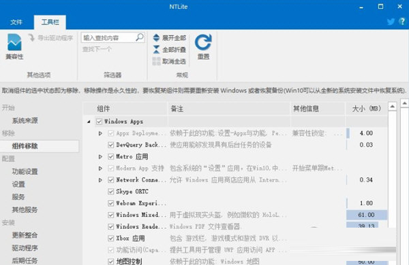This screenshot has height=265, width=409.
Task: Sort by the 大小 (MB) column header
Action: click(367, 109)
